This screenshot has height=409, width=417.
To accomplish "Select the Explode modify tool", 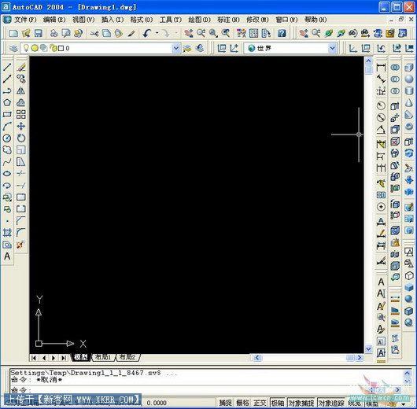I will tap(21, 245).
